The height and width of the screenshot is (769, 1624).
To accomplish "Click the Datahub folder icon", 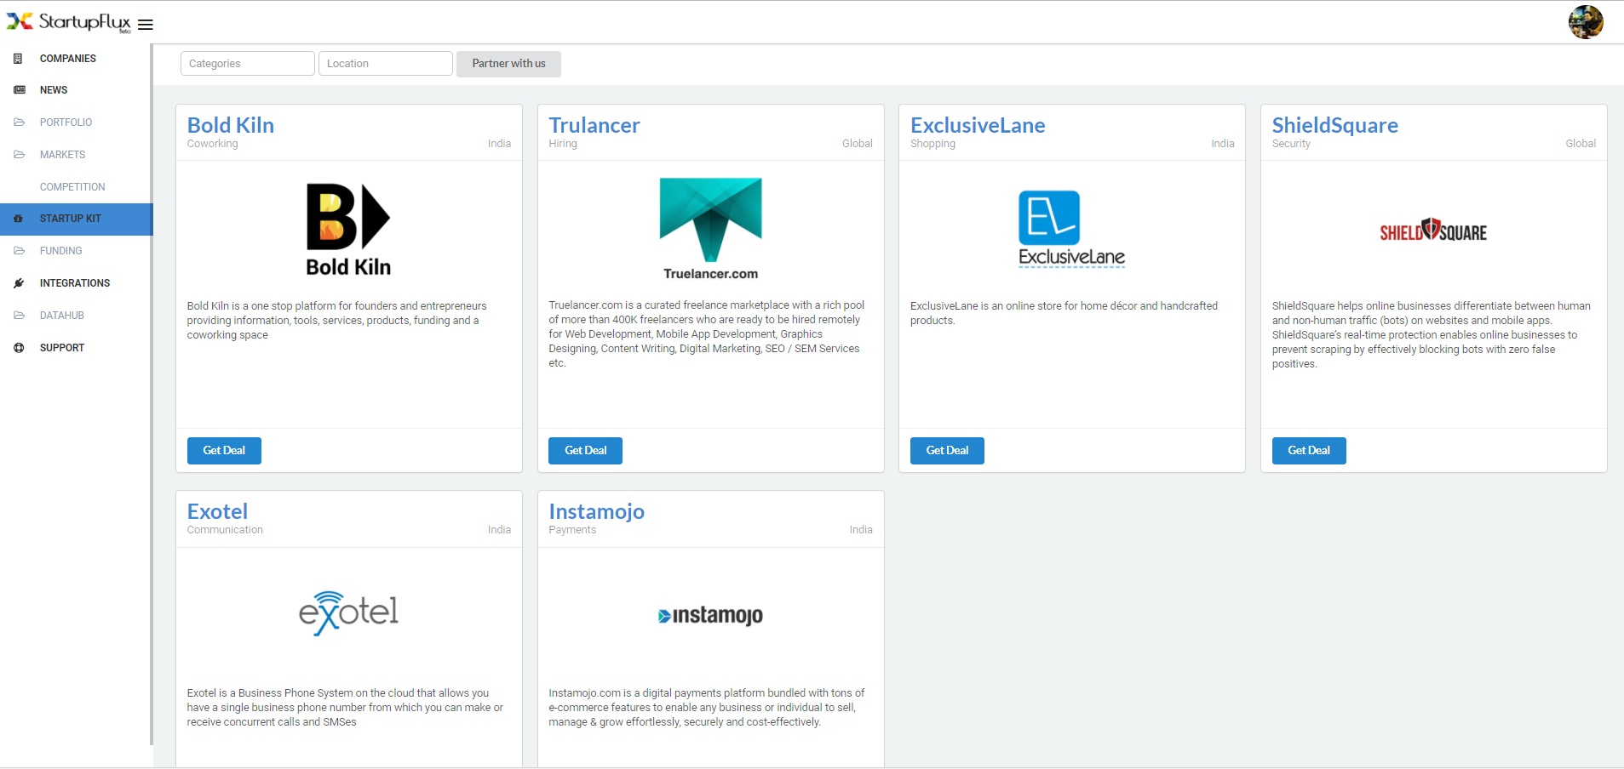I will (19, 316).
